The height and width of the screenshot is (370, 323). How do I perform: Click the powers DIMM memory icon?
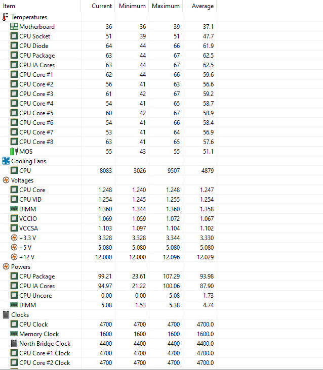click(14, 305)
